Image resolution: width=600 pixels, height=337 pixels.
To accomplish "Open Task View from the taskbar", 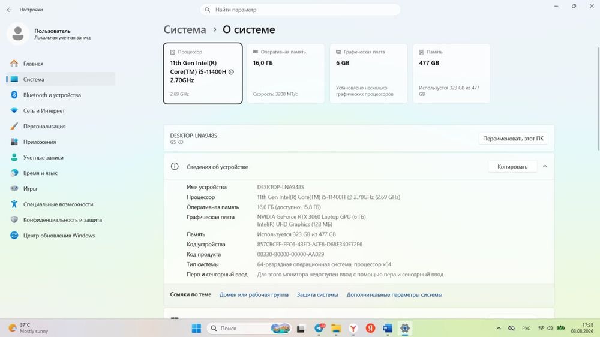I will [301, 328].
